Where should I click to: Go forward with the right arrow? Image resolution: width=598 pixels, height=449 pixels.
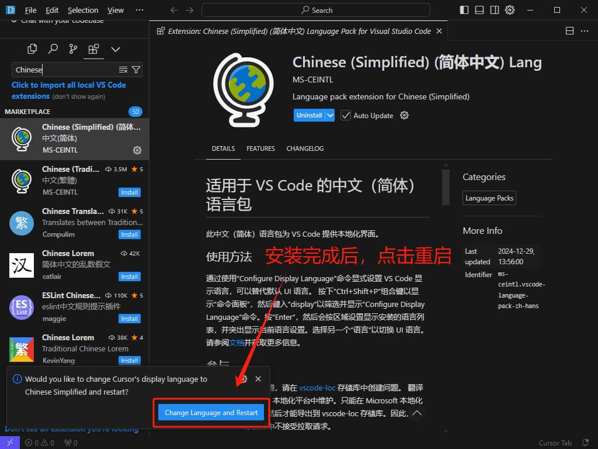(x=190, y=10)
